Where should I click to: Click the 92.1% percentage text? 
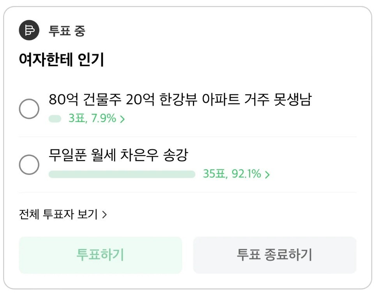click(246, 174)
